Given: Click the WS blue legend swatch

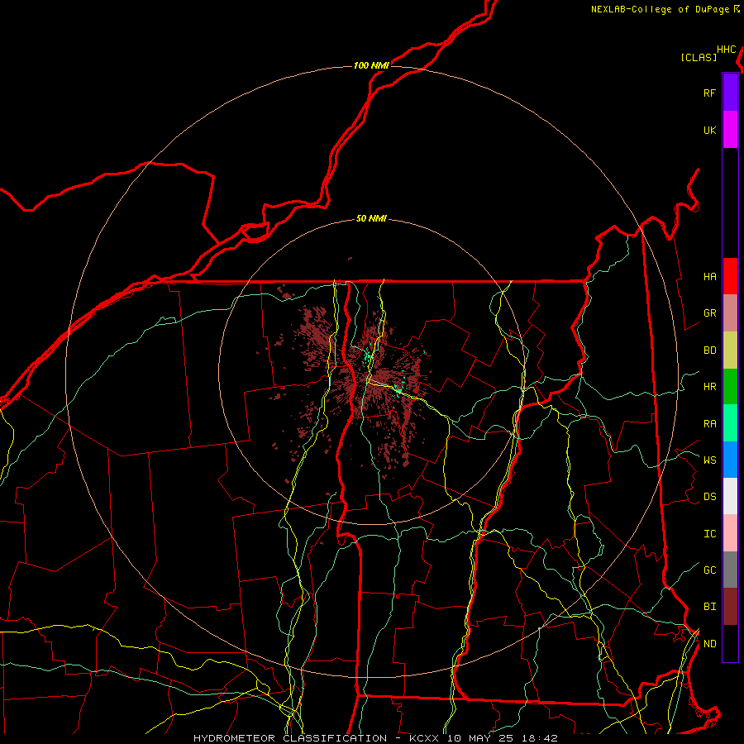Looking at the screenshot, I should pos(730,460).
